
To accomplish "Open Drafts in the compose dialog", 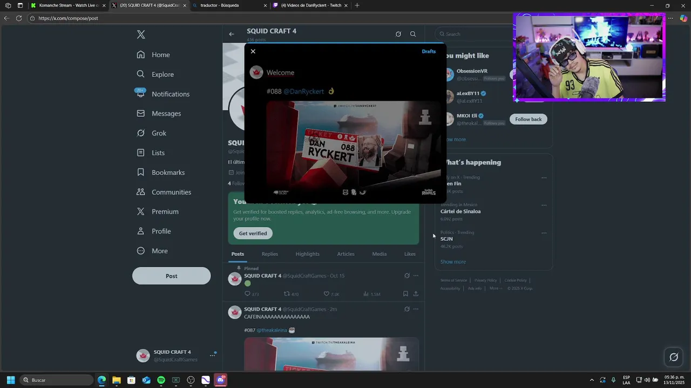I will [429, 52].
